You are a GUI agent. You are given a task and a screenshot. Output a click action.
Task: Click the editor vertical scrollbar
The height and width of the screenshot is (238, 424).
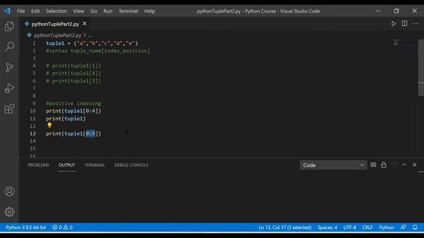pos(421,67)
